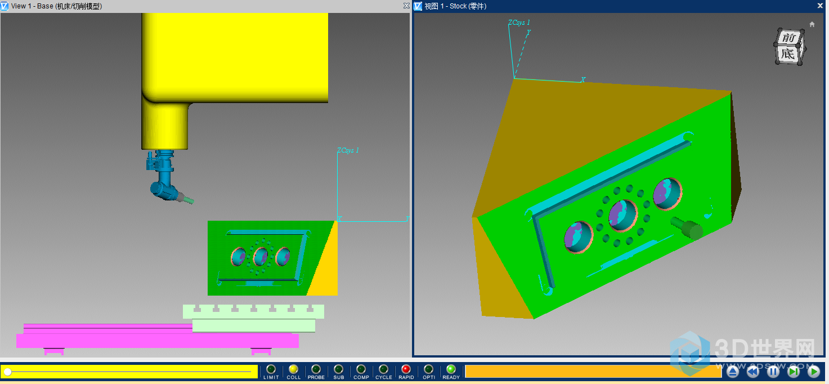Click the ZCsys 1 label in Stock view
The width and height of the screenshot is (829, 384).
(519, 23)
